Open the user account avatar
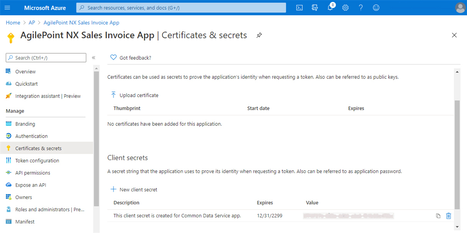The image size is (467, 233). 460,8
